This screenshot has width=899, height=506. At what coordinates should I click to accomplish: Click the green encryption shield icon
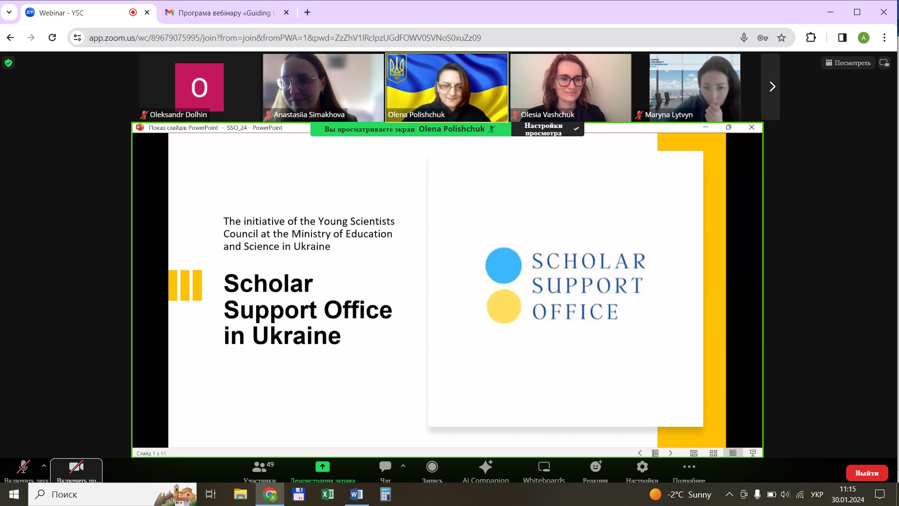point(8,63)
